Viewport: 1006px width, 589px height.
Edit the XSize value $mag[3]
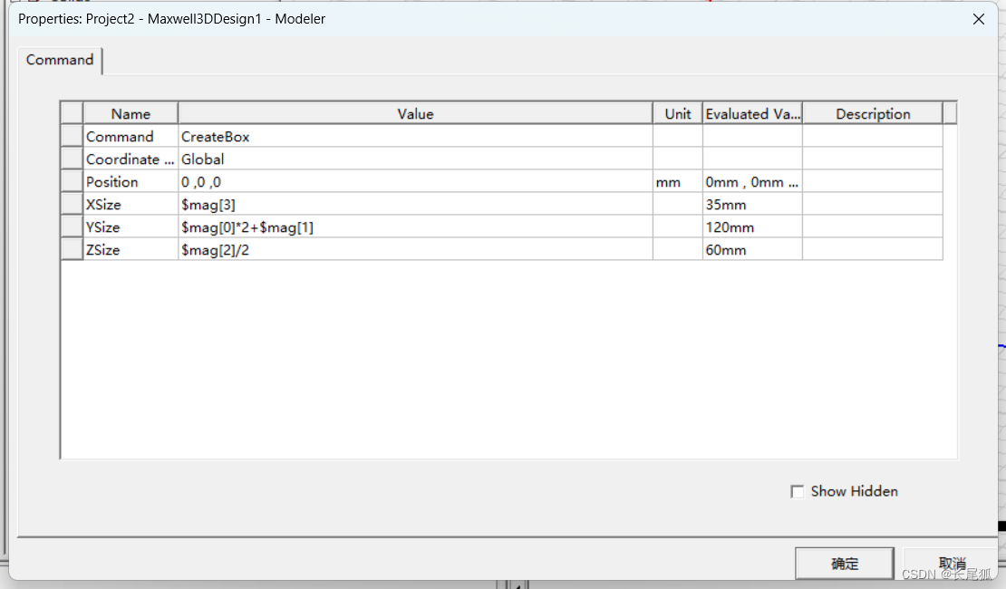click(x=415, y=205)
